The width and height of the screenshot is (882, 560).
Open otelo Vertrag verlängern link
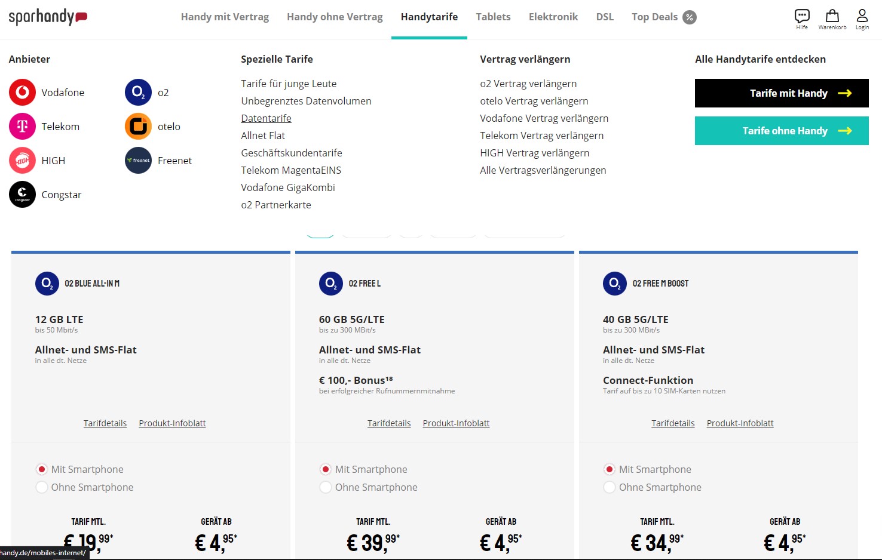[534, 101]
